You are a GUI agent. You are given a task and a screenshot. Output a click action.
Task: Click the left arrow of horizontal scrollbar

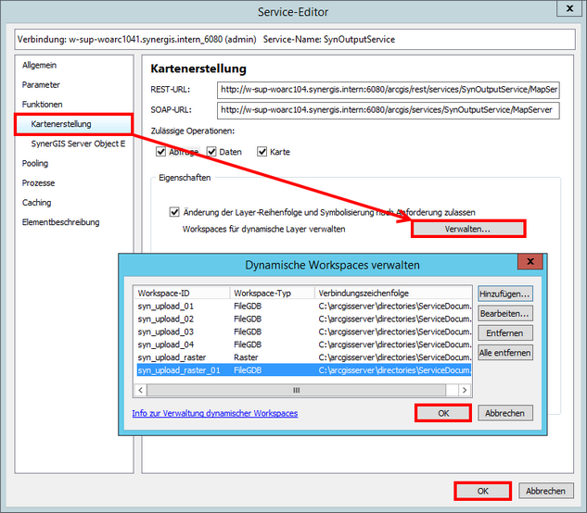click(140, 390)
